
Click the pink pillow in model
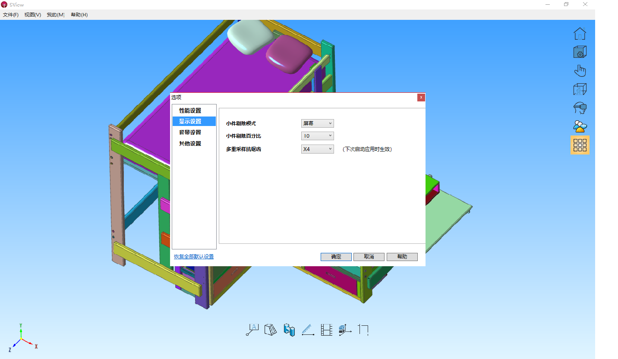(289, 54)
